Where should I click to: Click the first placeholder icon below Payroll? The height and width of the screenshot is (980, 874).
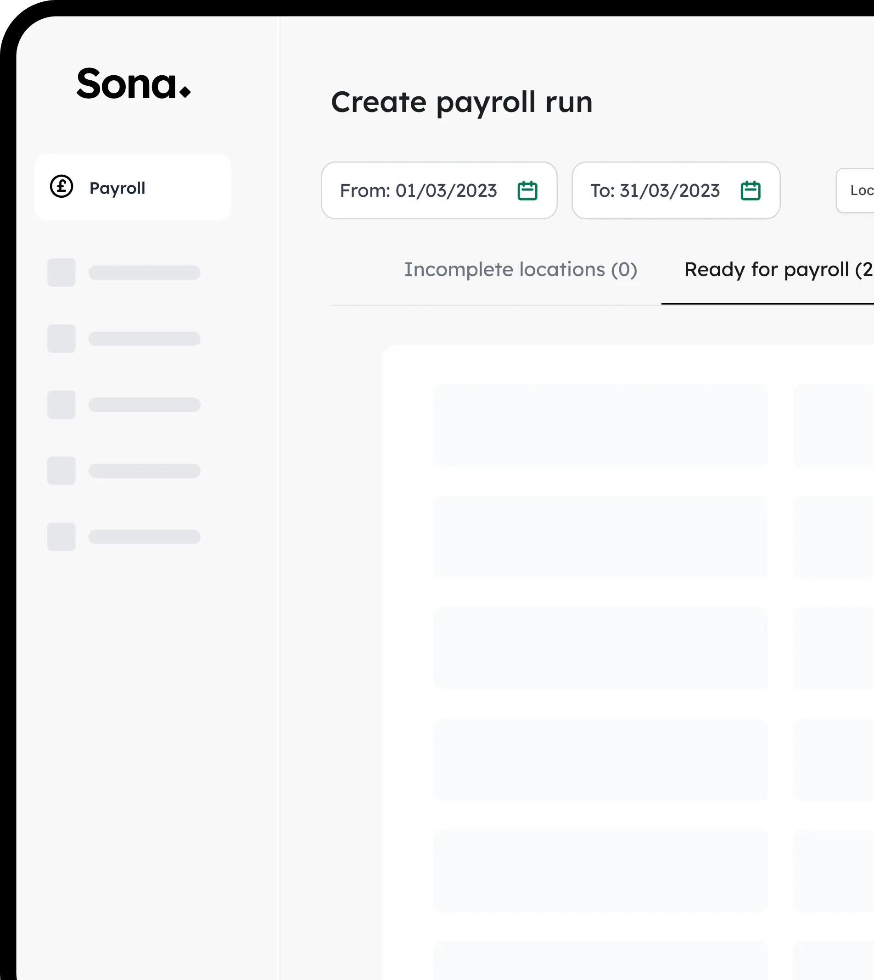[62, 273]
